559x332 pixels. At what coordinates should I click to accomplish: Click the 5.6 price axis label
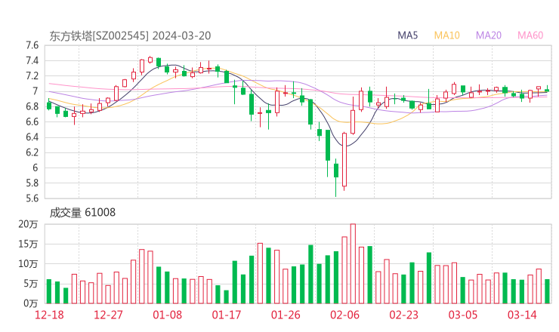pyautogui.click(x=32, y=198)
